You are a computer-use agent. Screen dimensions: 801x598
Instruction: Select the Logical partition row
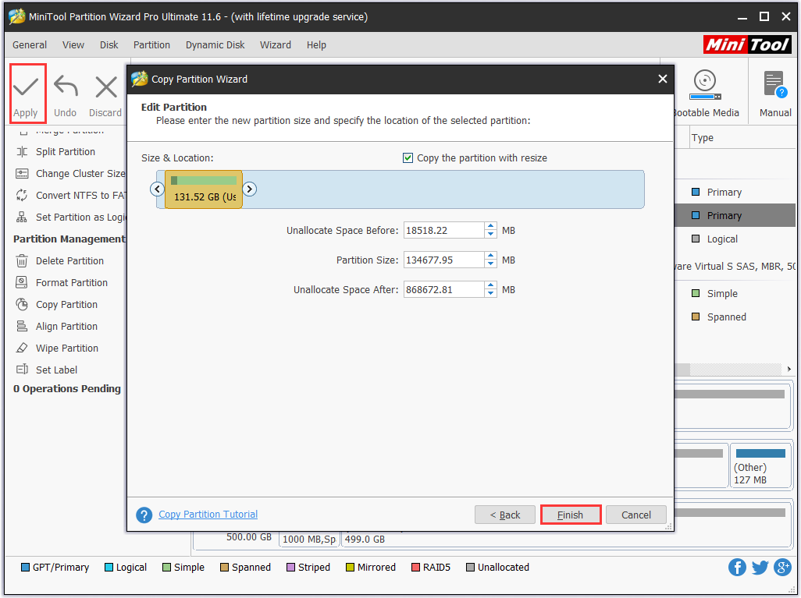click(x=735, y=239)
